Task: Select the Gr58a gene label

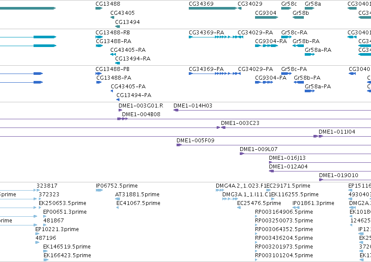Action: tap(313, 4)
